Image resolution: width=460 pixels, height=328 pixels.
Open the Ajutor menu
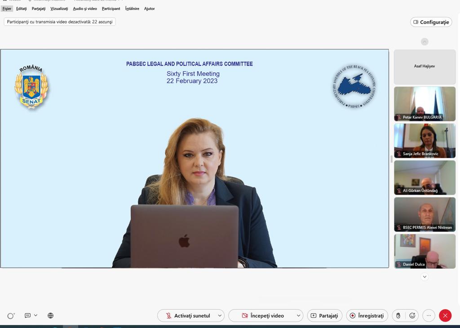click(149, 9)
